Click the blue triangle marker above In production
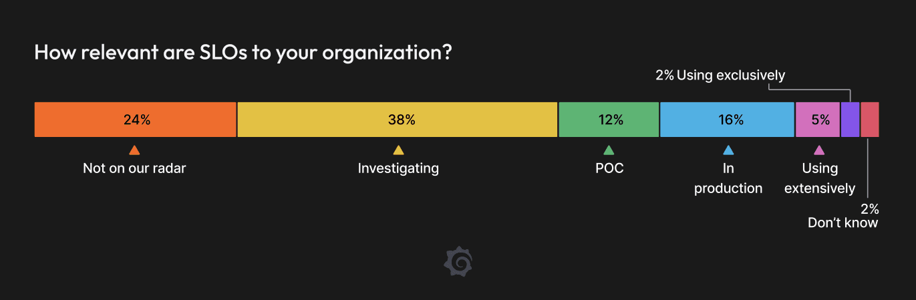 (728, 150)
